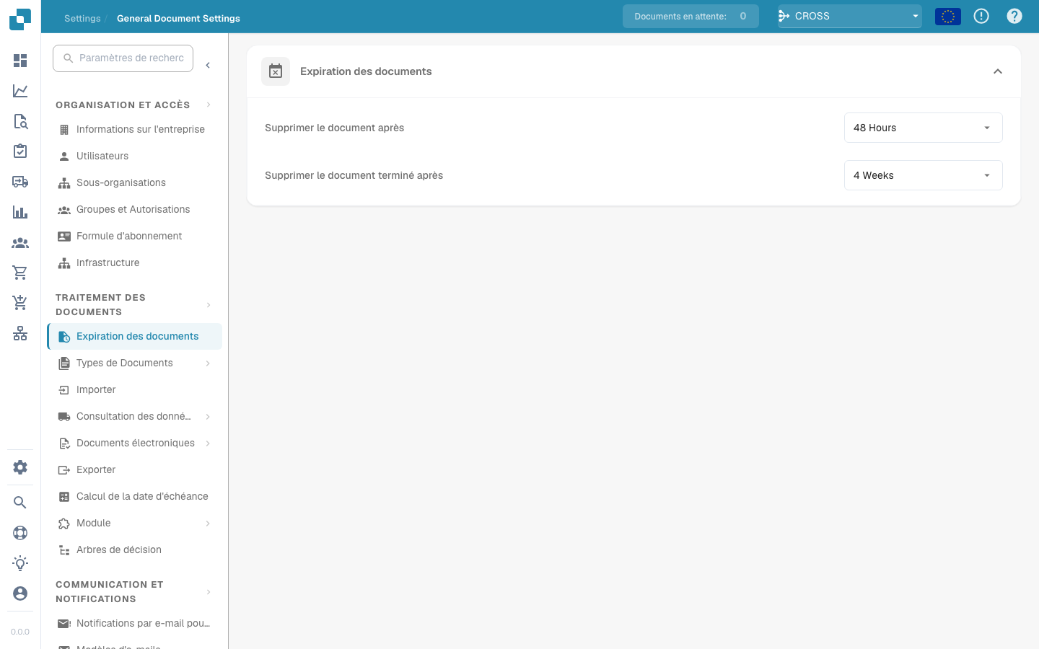The height and width of the screenshot is (649, 1039).
Task: Open the settings gear icon
Action: coord(20,467)
